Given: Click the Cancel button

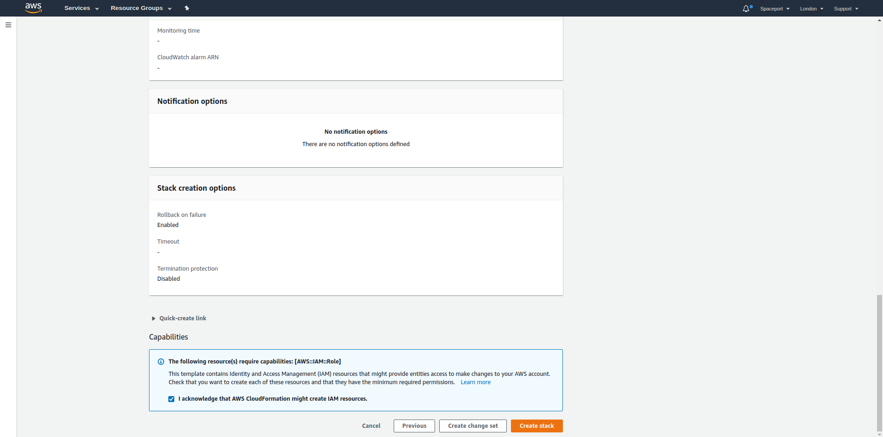Looking at the screenshot, I should point(371,426).
